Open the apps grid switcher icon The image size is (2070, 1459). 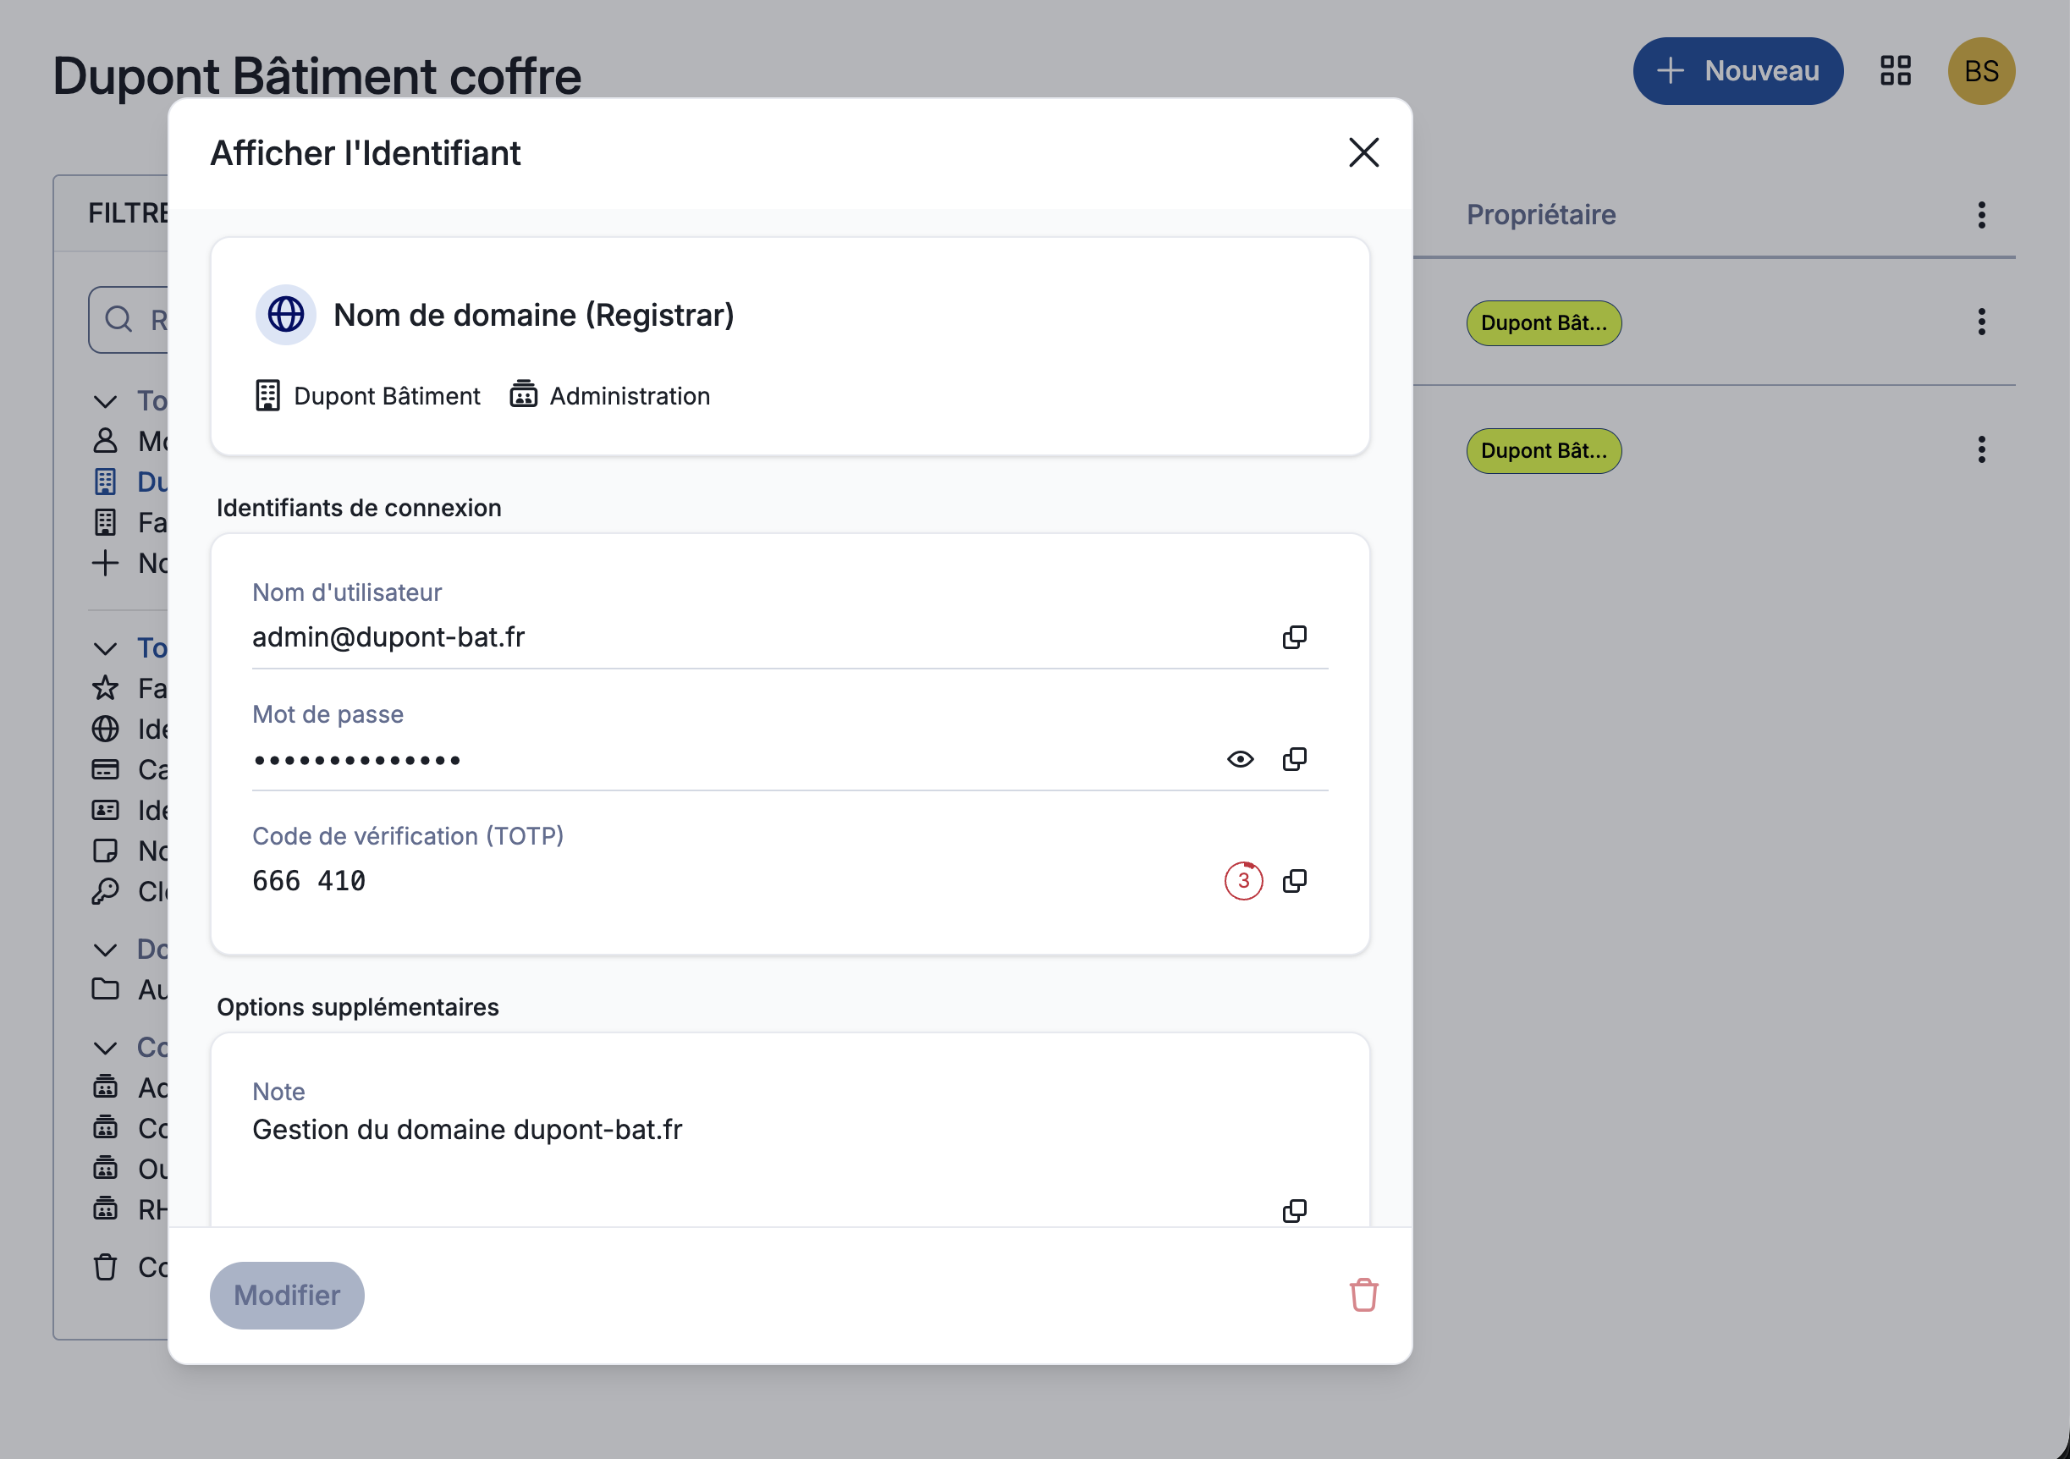pyautogui.click(x=1895, y=71)
